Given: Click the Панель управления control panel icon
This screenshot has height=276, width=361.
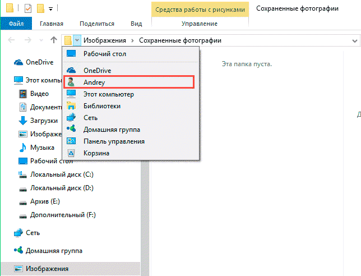Looking at the screenshot, I should point(71,141).
